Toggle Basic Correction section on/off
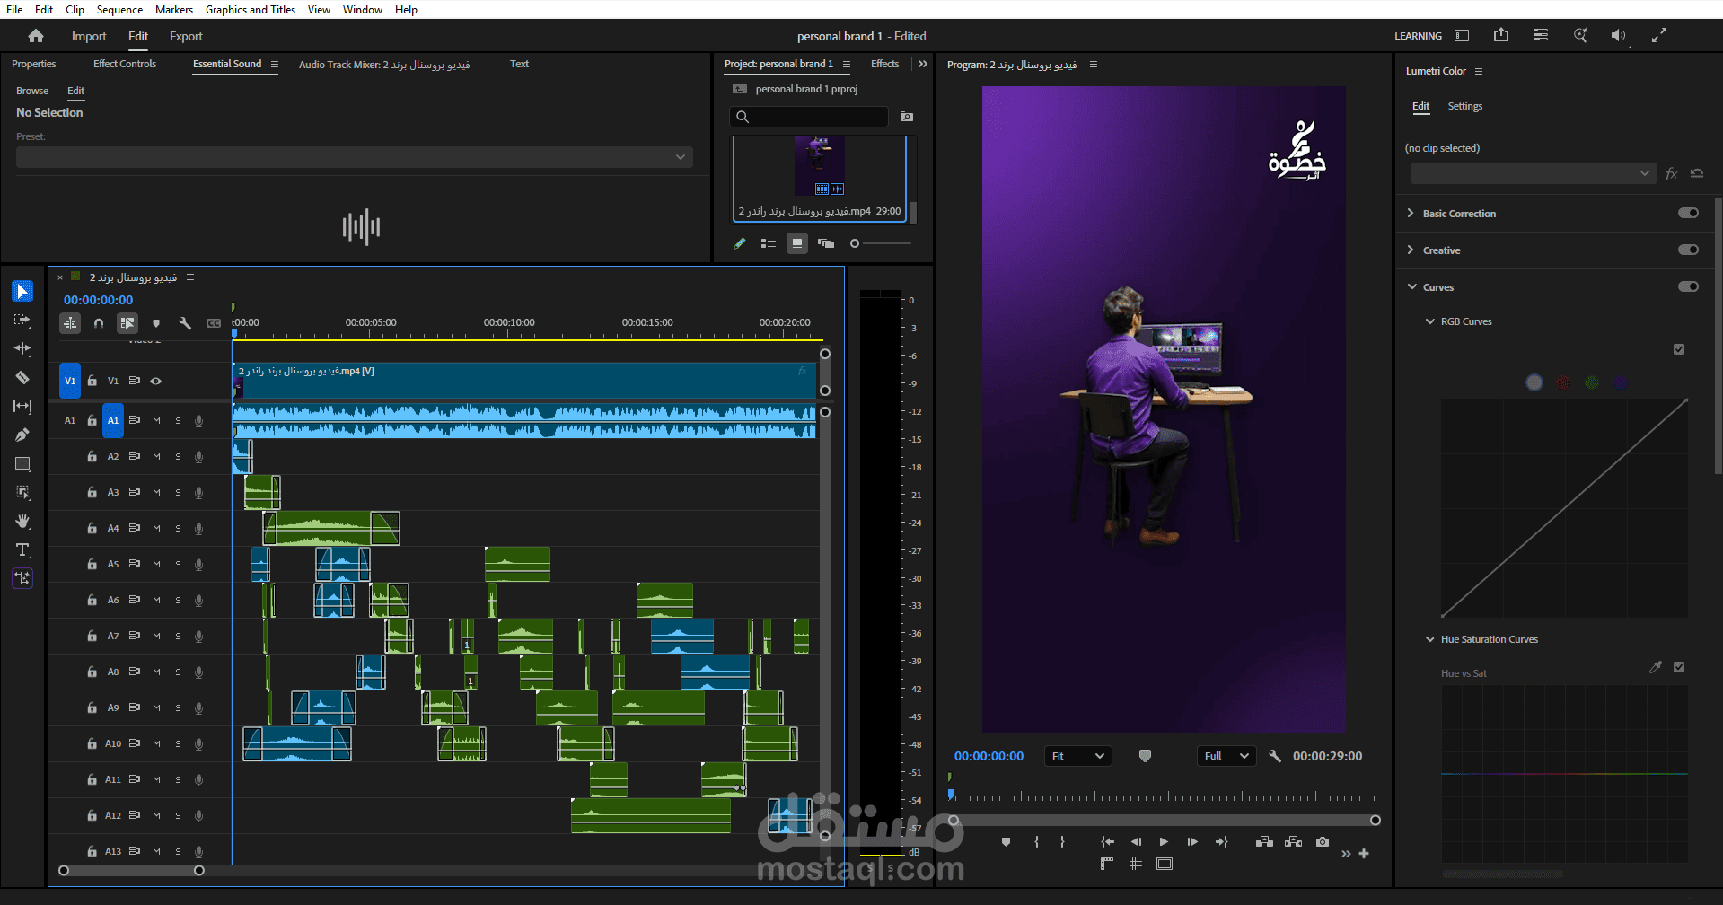The image size is (1723, 905). click(1688, 213)
